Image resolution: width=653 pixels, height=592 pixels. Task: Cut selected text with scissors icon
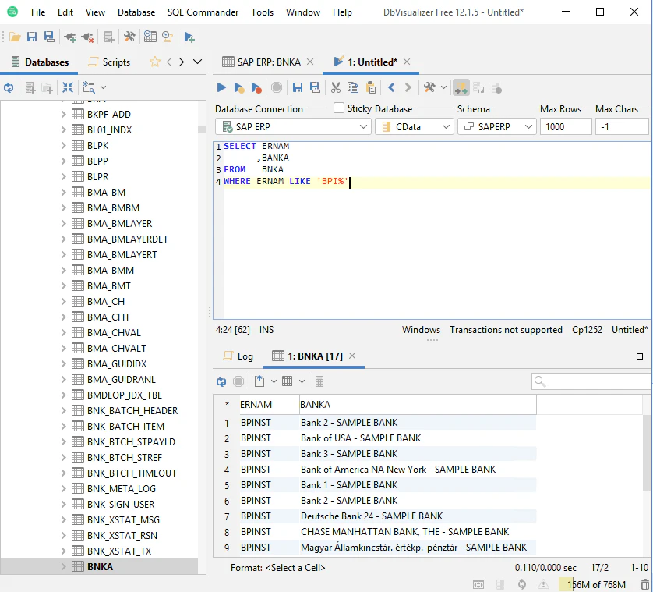(336, 87)
